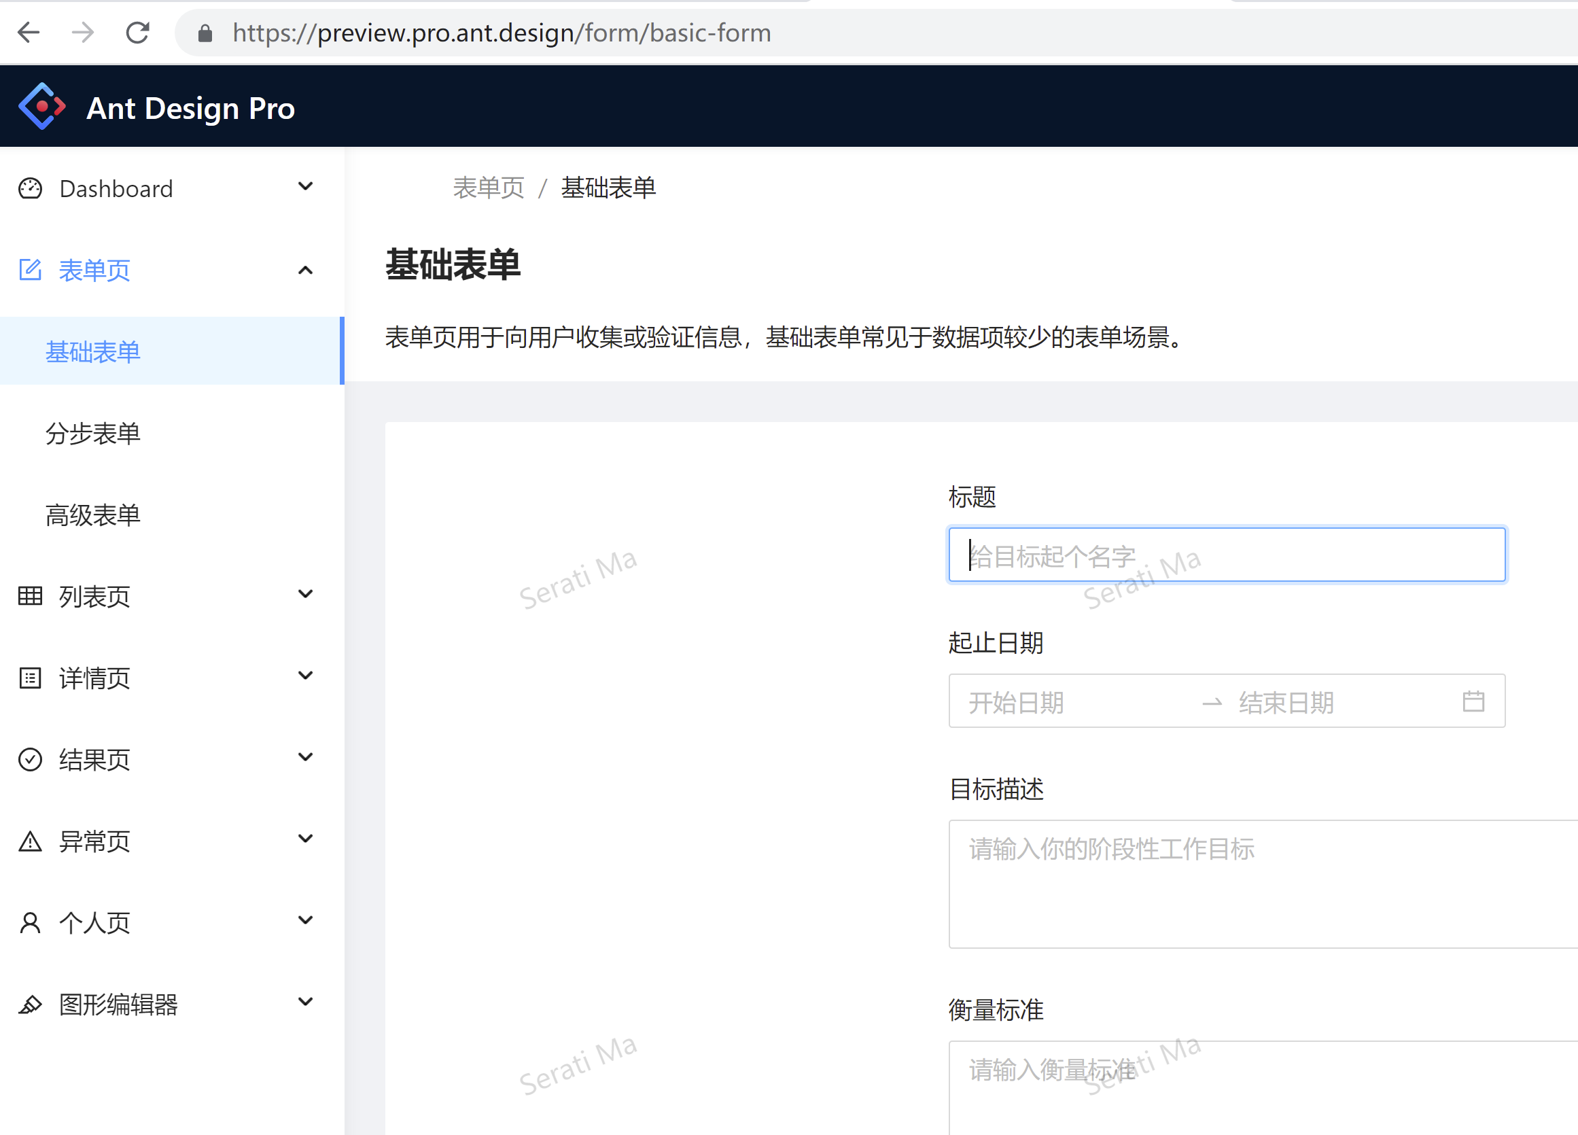This screenshot has width=1578, height=1135.
Task: Expand the 异常页 chevron
Action: point(305,839)
